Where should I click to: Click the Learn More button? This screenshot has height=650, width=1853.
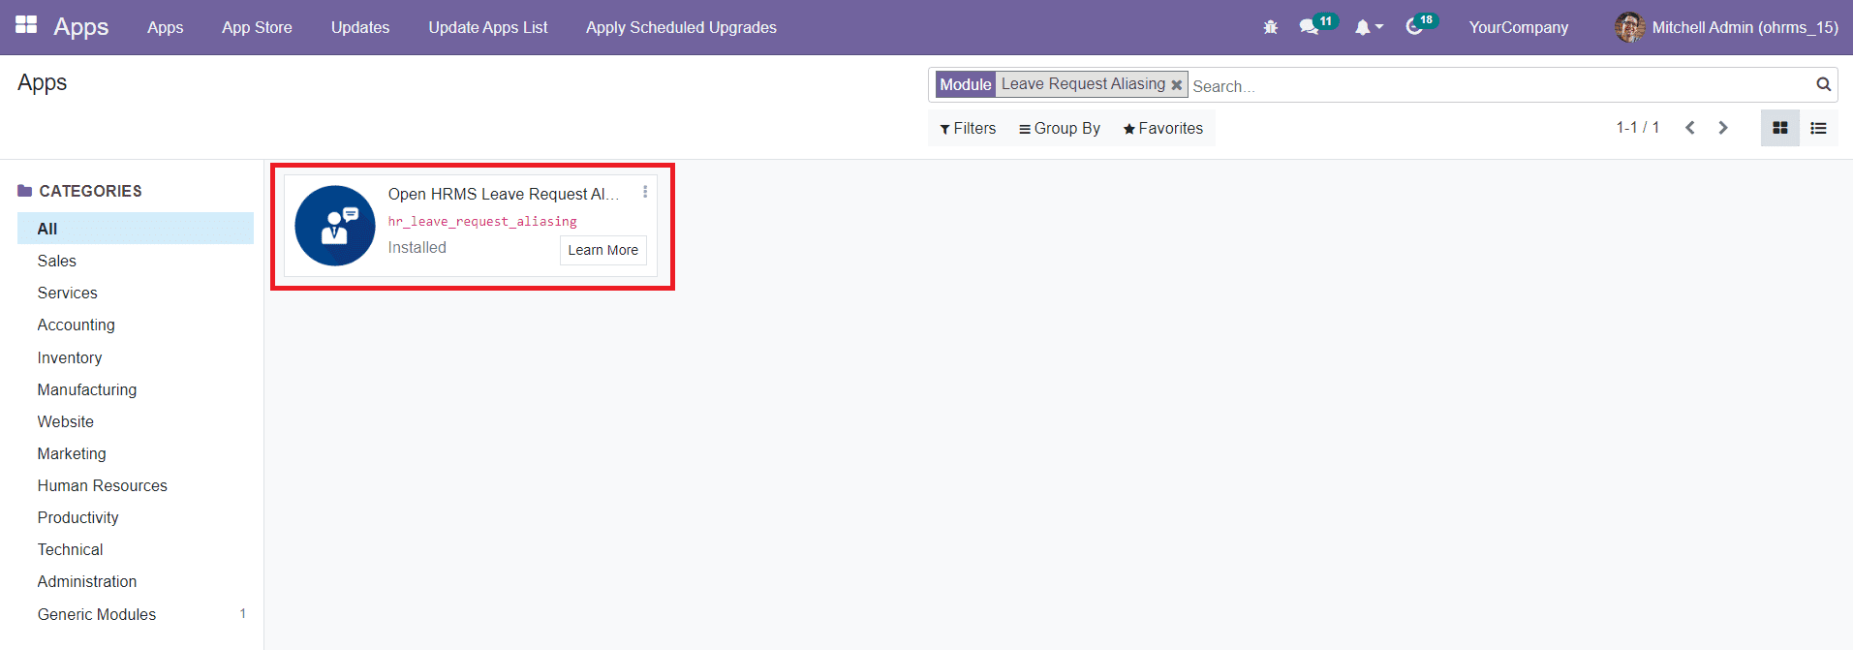pos(602,250)
